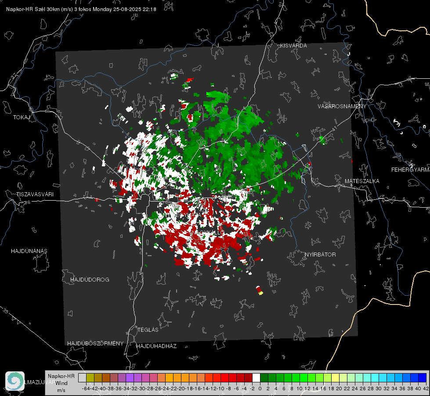Click the VÁSÁROSNAMÉNY town label

click(x=342, y=106)
